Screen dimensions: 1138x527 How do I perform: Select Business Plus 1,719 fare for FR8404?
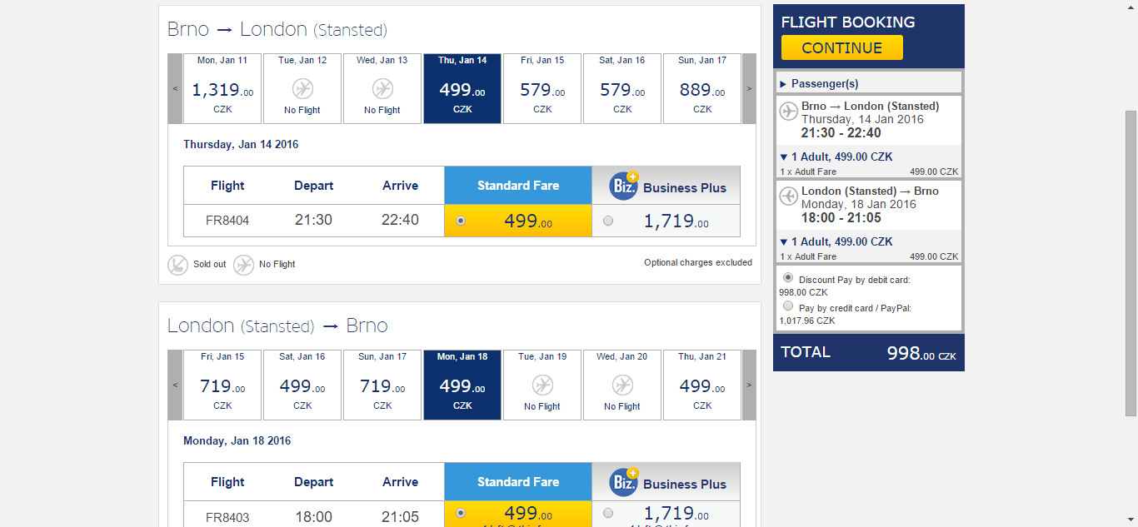click(x=608, y=221)
